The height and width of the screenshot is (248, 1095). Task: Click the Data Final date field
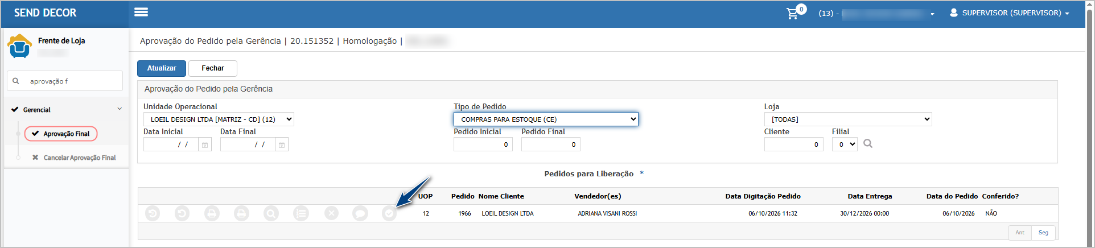[248, 144]
